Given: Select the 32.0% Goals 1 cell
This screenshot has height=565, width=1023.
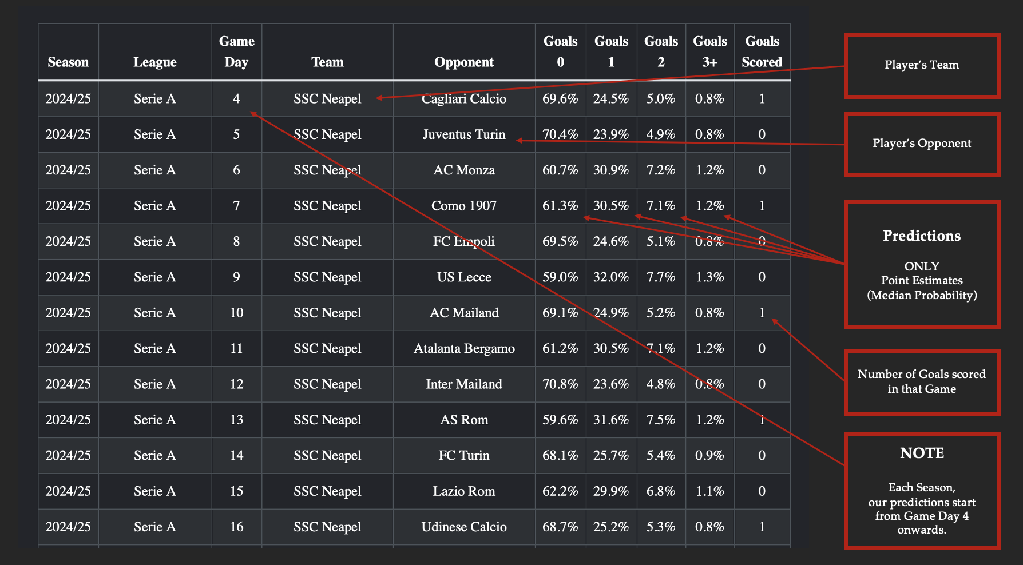Looking at the screenshot, I should click(610, 277).
